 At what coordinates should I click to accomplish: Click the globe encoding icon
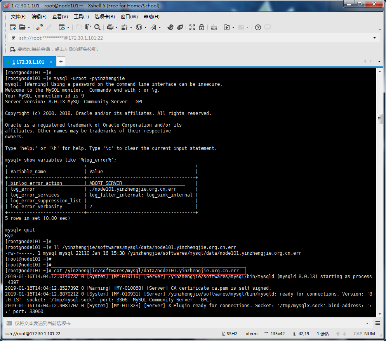(139, 27)
